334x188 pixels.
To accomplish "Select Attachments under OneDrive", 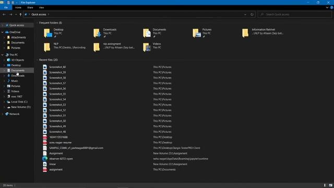I will (x=18, y=37).
